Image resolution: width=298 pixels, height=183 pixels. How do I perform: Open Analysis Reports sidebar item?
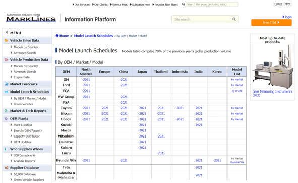pyautogui.click(x=24, y=161)
